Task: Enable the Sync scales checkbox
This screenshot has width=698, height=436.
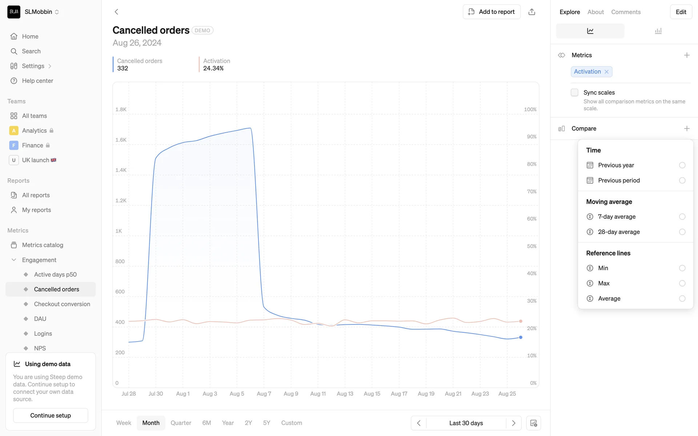Action: [x=574, y=93]
